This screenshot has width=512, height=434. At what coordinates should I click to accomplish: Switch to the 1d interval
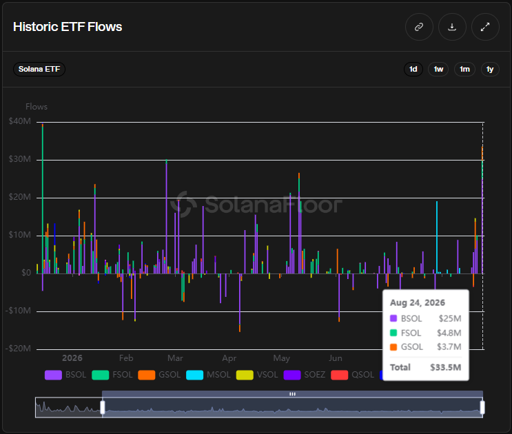click(413, 69)
